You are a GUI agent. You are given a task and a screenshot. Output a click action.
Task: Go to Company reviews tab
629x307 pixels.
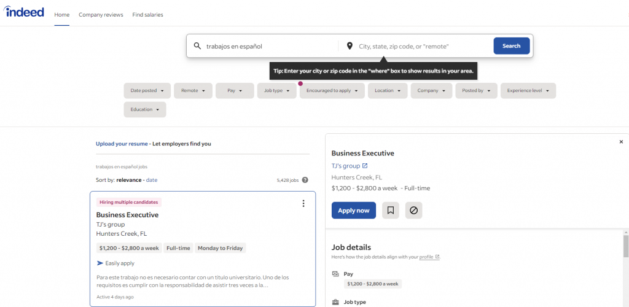tap(101, 15)
